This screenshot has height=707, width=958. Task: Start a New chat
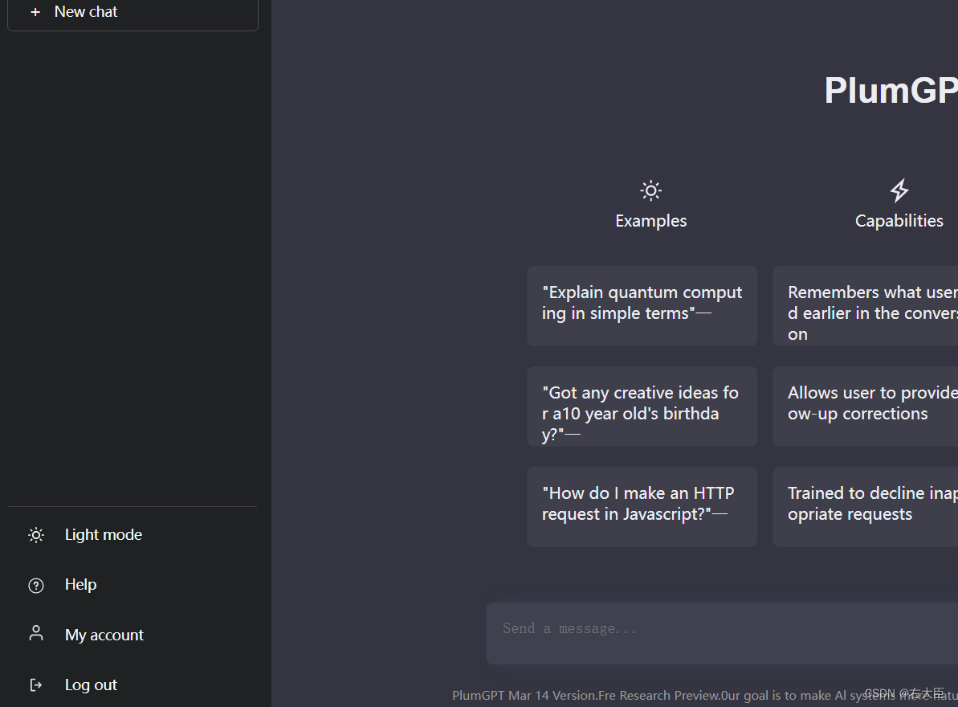[x=132, y=12]
